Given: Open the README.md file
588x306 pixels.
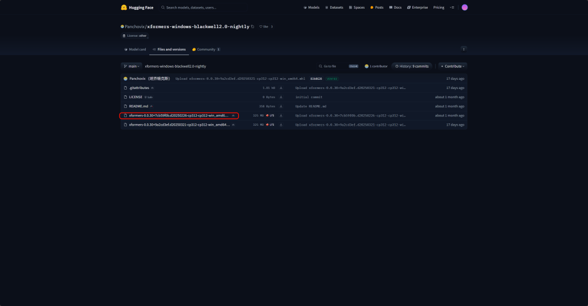Looking at the screenshot, I should pos(138,106).
